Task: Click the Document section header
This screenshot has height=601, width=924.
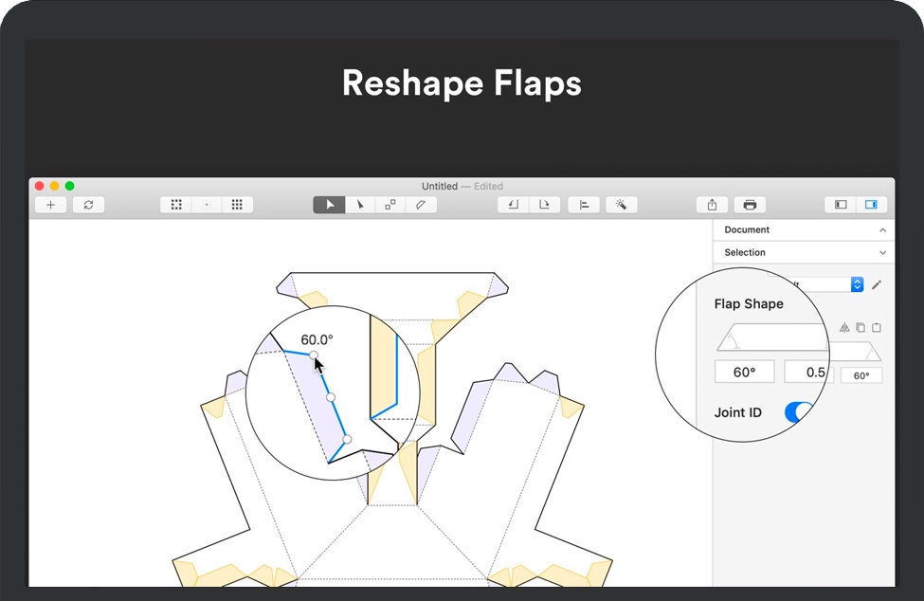Action: (x=747, y=230)
